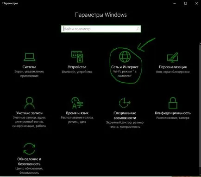Click the text 'Фон, экран блокировки'
Image resolution: width=201 pixels, height=177 pixels.
coord(173,72)
